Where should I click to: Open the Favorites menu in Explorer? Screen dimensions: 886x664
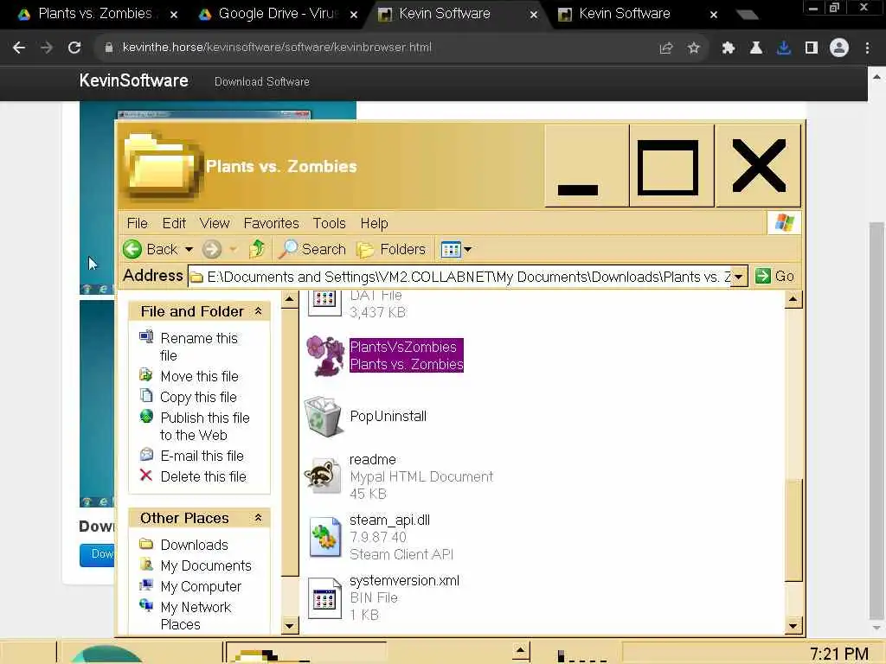click(271, 223)
